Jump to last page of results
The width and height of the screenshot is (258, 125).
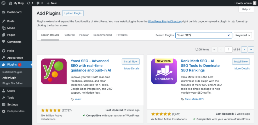pyautogui.click(x=251, y=49)
